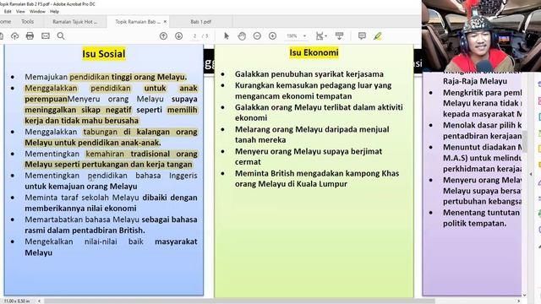Click the fit page options icon
Screen dimensions: 541x304
(321, 35)
